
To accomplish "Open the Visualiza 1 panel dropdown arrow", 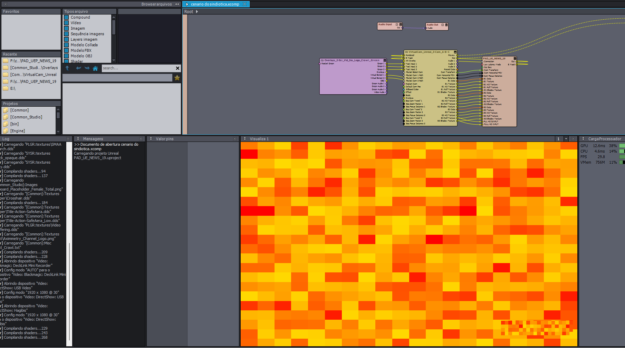I will click(245, 139).
